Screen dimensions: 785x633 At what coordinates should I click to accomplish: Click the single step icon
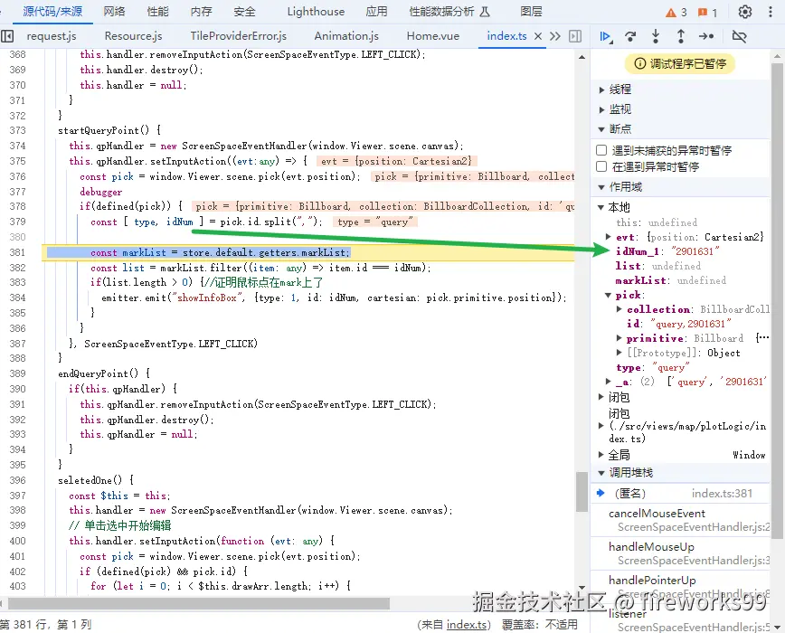(x=706, y=36)
